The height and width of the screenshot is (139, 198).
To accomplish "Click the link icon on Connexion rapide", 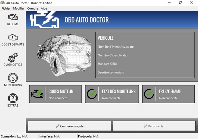I will pos(57,126).
